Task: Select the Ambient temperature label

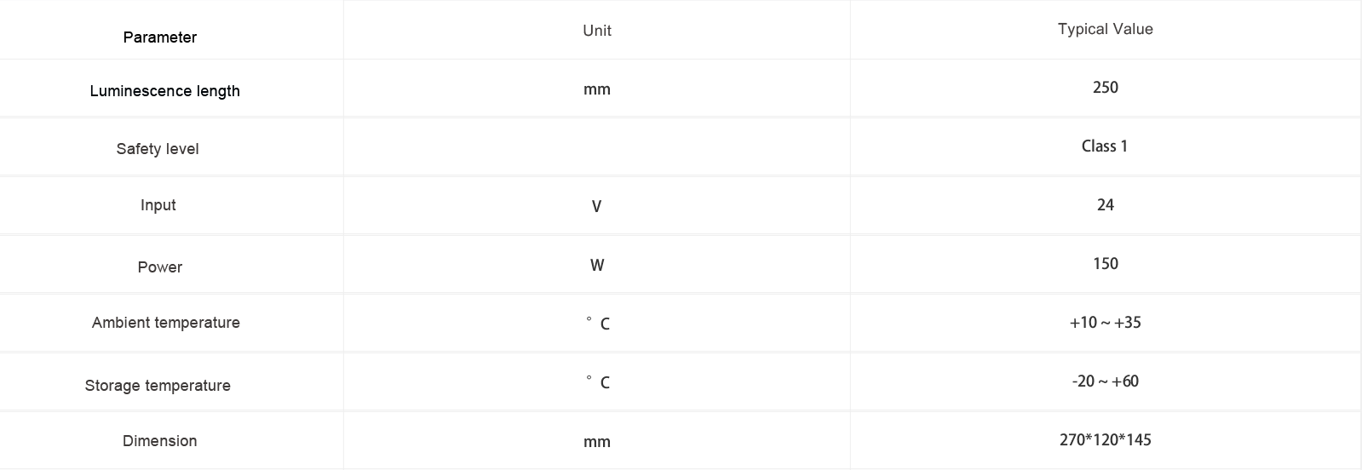Action: [166, 323]
